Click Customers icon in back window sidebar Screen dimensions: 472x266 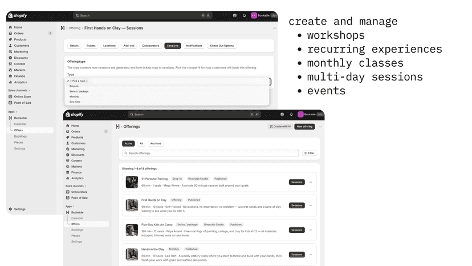pos(10,46)
